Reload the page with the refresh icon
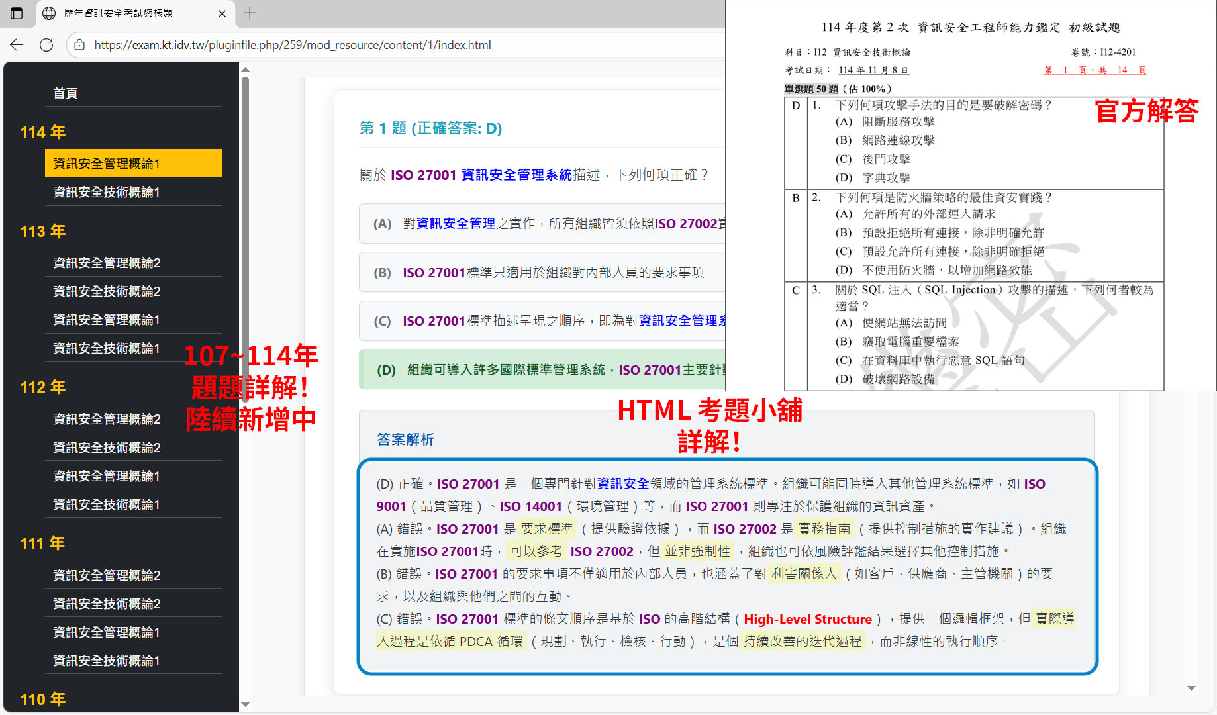This screenshot has height=715, width=1217. pyautogui.click(x=46, y=45)
